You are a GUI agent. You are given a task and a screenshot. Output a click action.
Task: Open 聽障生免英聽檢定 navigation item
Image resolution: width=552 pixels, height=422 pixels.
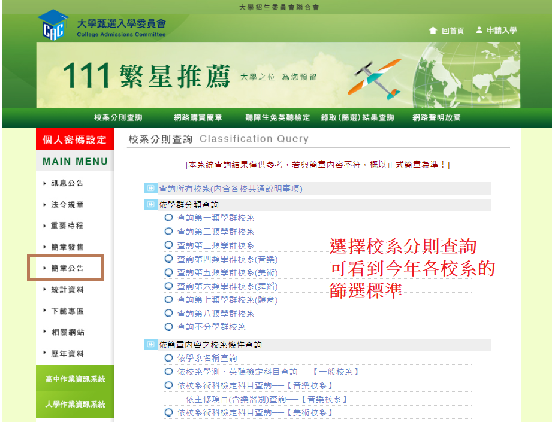click(x=277, y=117)
